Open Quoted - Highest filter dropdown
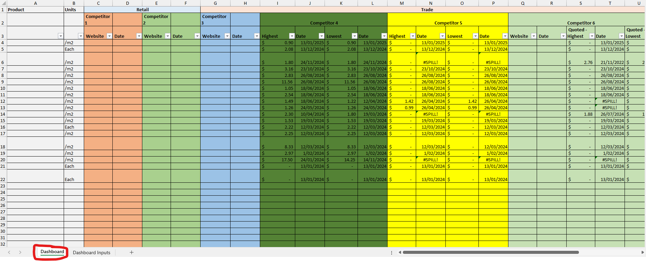The width and height of the screenshot is (646, 261). [592, 36]
